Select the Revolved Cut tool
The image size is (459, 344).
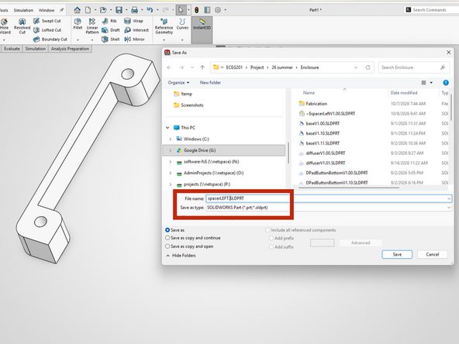point(22,26)
